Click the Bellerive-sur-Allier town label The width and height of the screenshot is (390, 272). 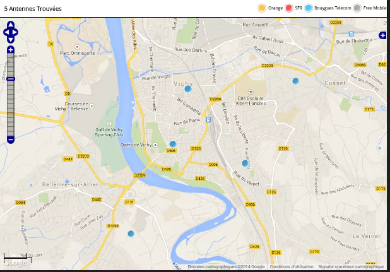pos(71,184)
